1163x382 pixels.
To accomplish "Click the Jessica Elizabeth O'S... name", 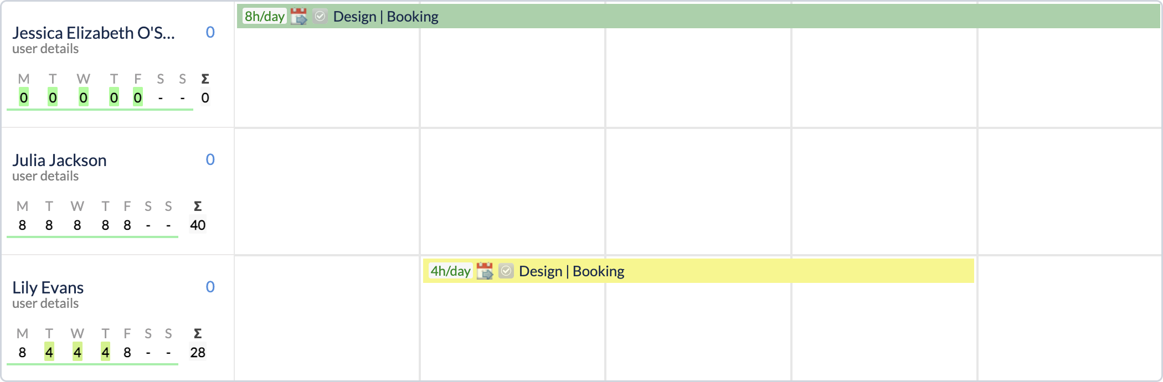I will [x=94, y=33].
